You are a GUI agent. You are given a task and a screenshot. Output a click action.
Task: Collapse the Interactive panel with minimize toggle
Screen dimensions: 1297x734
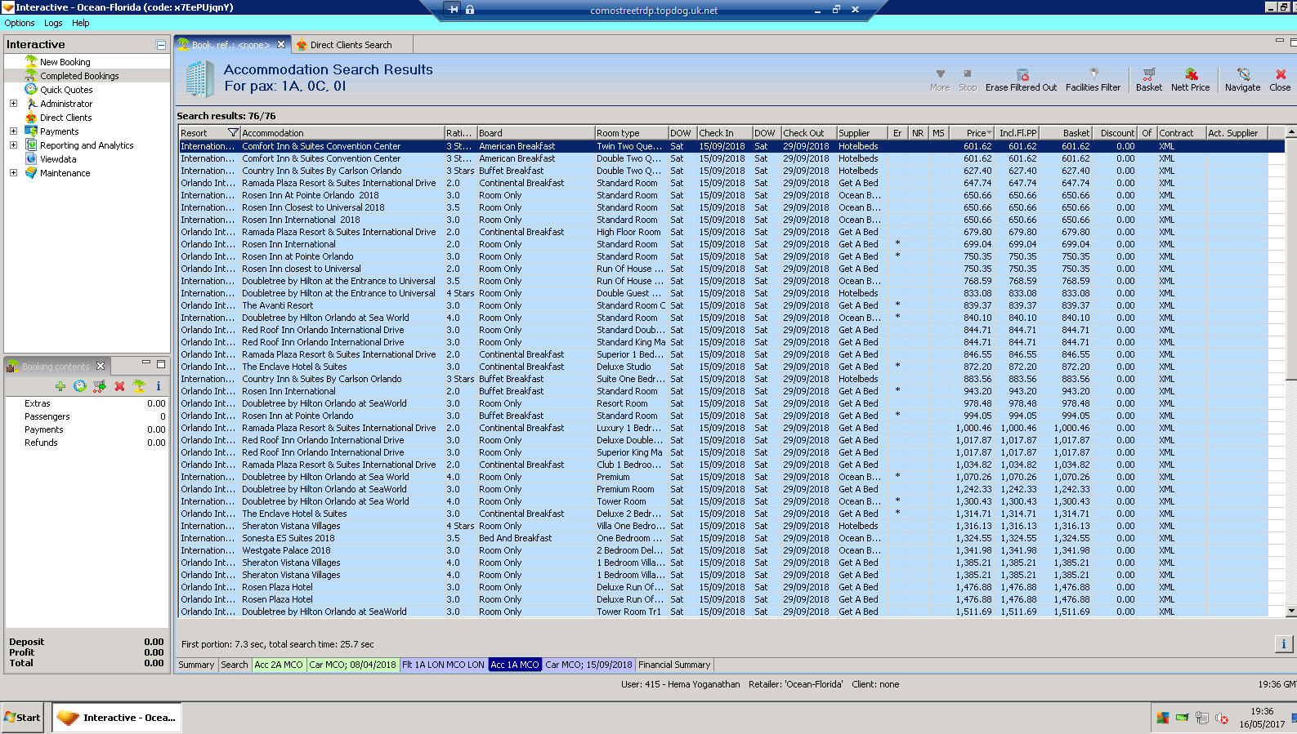click(161, 45)
